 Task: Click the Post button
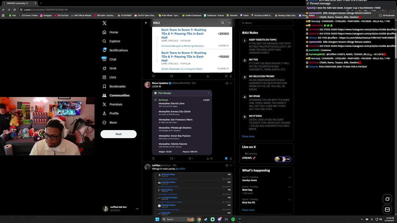118,134
